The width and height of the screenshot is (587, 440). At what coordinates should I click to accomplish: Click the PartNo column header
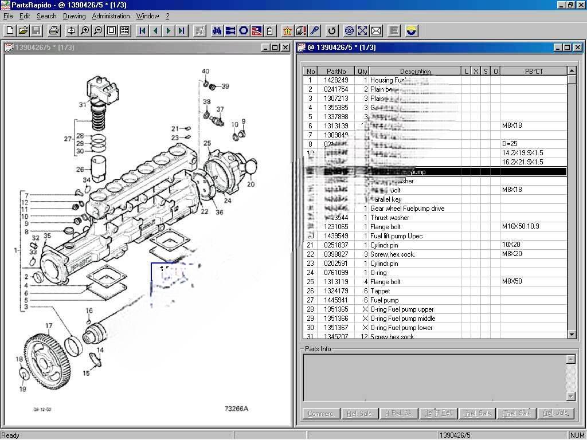pos(336,70)
